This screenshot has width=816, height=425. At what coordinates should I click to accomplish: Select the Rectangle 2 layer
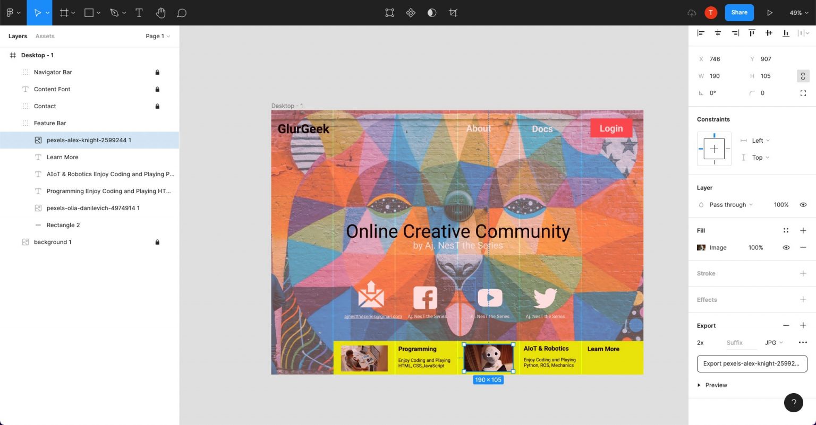[63, 225]
